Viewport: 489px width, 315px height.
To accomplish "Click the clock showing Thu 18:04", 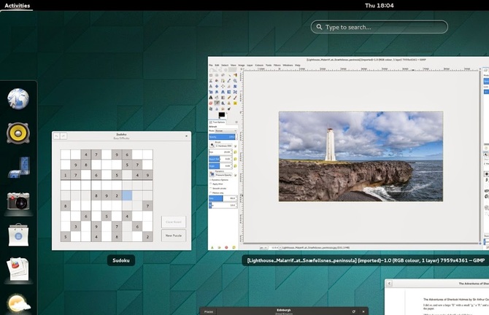I will click(380, 5).
